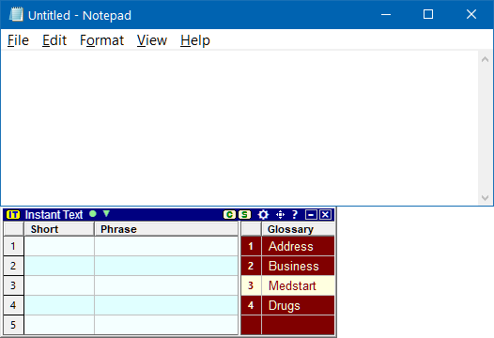Click glossary number 3 cell beside Medstart
Viewport: 494px width, 338px height.
click(x=251, y=285)
